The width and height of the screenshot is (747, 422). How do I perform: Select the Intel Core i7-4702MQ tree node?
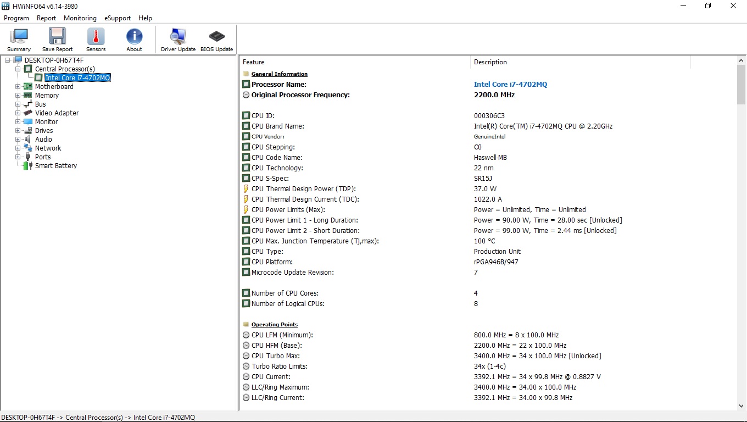pyautogui.click(x=77, y=78)
